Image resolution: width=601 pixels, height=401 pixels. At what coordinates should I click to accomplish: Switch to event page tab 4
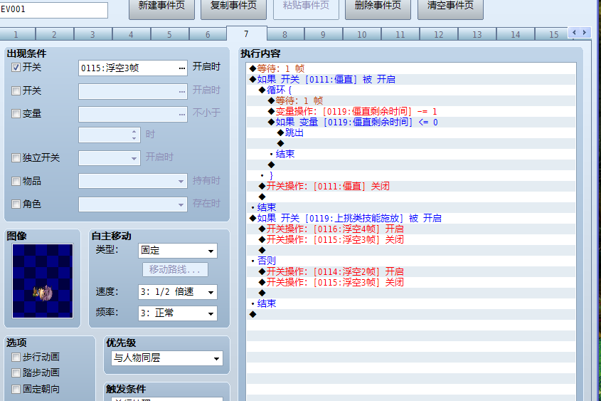(131, 34)
